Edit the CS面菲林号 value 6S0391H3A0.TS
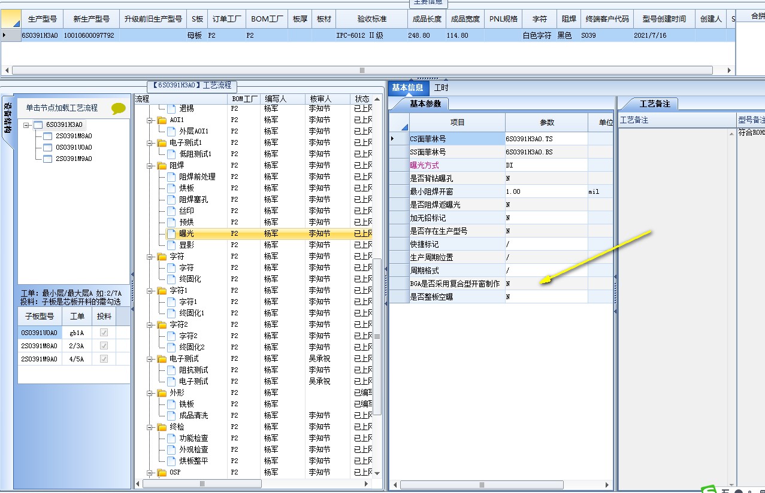This screenshot has height=493, width=765. pos(546,139)
